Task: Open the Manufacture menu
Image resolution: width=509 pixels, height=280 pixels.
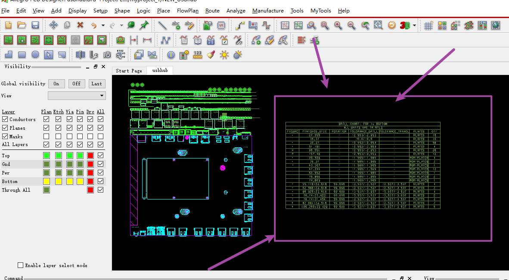Action: (x=268, y=11)
